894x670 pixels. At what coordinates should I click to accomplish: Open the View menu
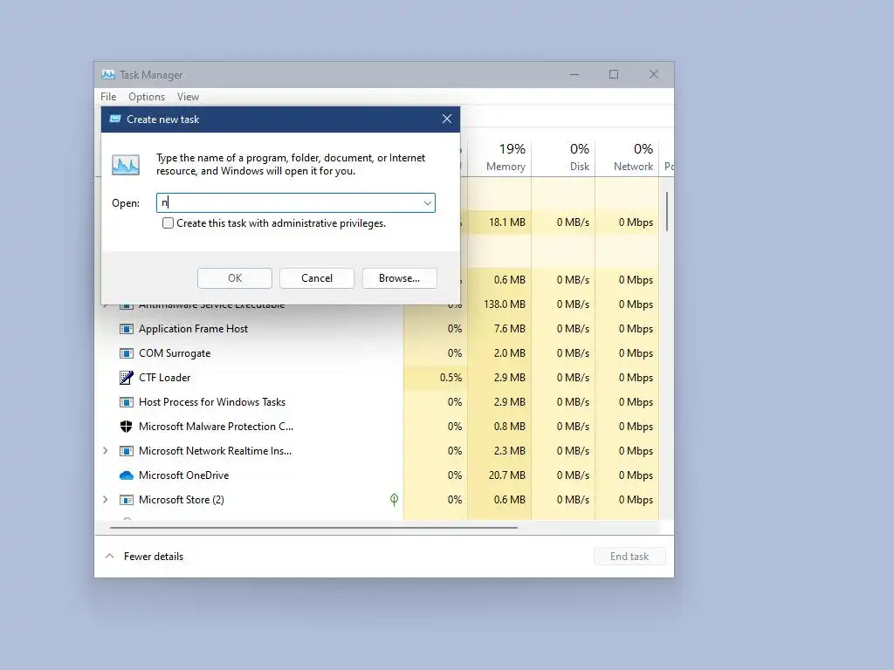(x=188, y=97)
